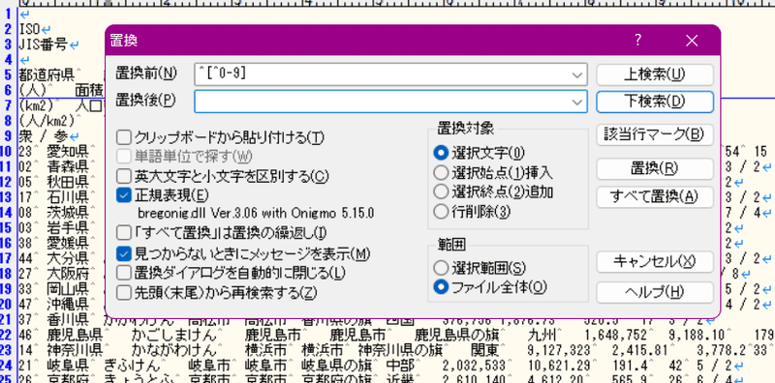Click the 下検索(D) search-down button
Screen dimensions: 775x383
[x=655, y=102]
